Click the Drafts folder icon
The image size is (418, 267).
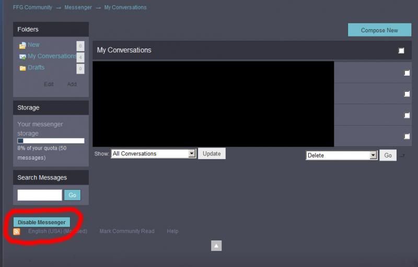click(x=22, y=68)
